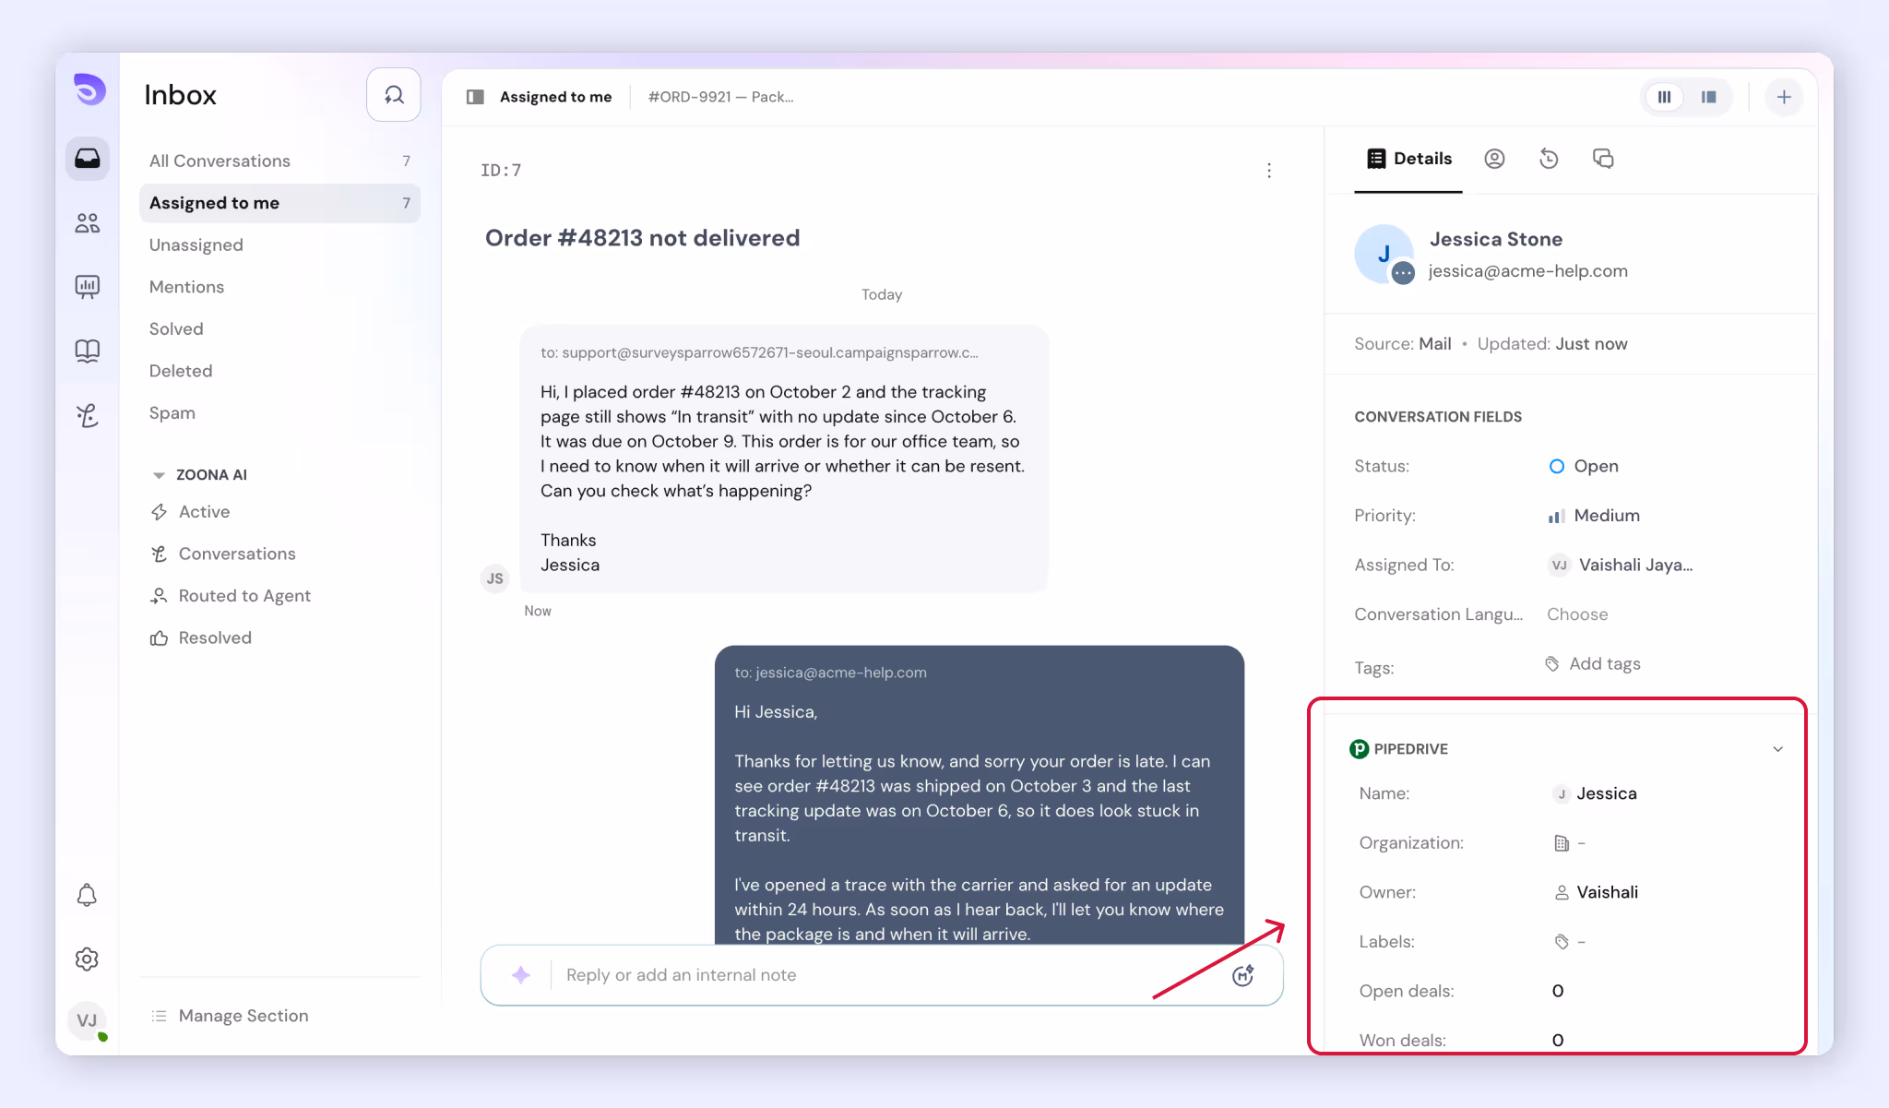Click the search conversations icon button
Image resolution: width=1889 pixels, height=1108 pixels.
click(x=394, y=95)
